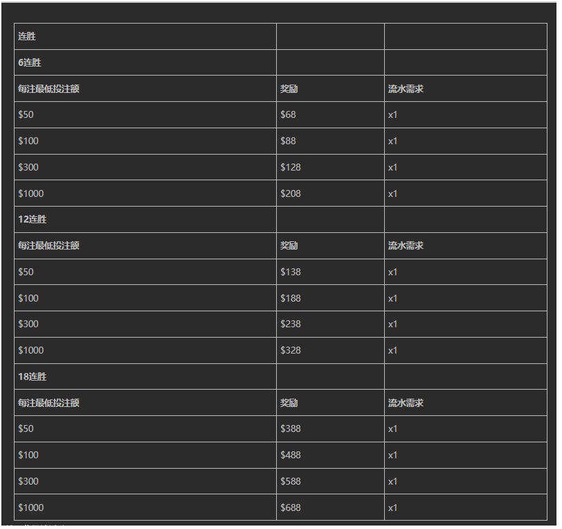Click x1 in the $68 reward row
The image size is (562, 529).
(392, 115)
